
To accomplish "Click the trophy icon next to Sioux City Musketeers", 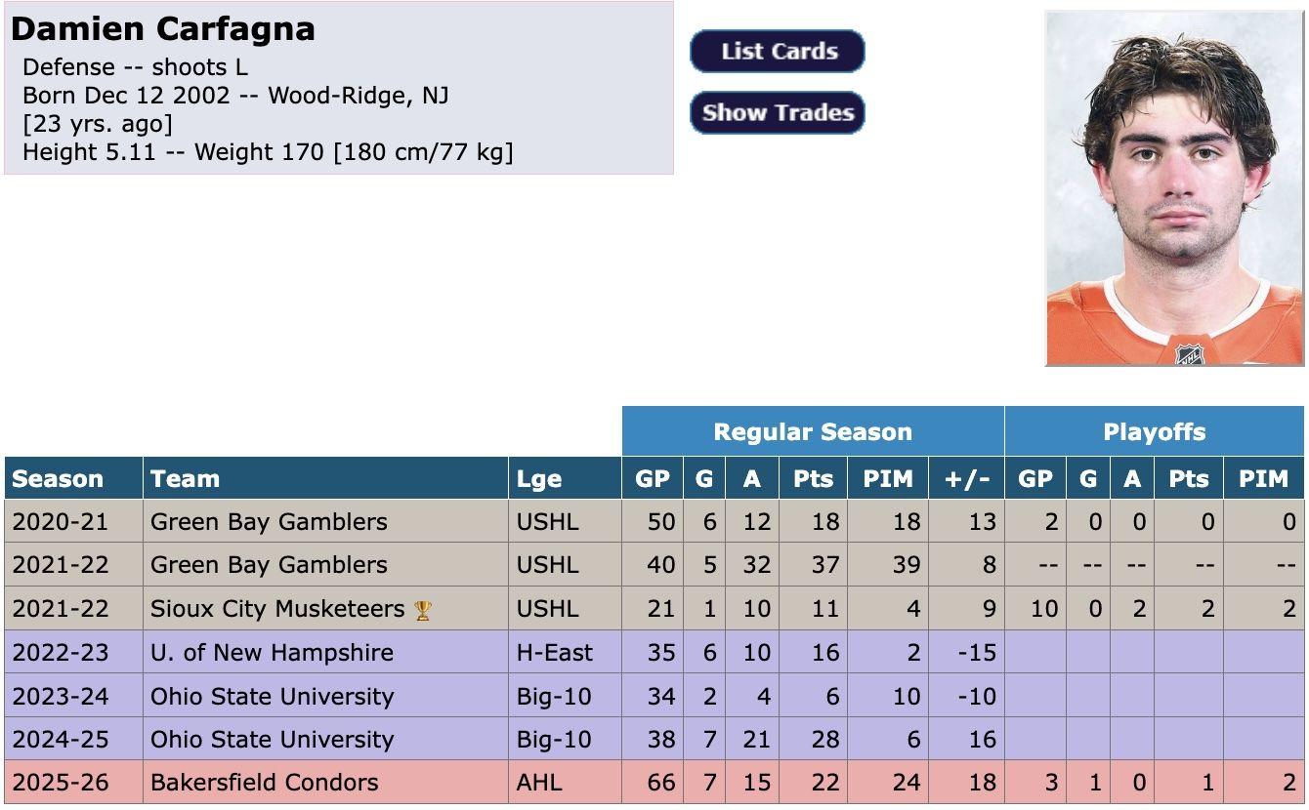I will [423, 610].
